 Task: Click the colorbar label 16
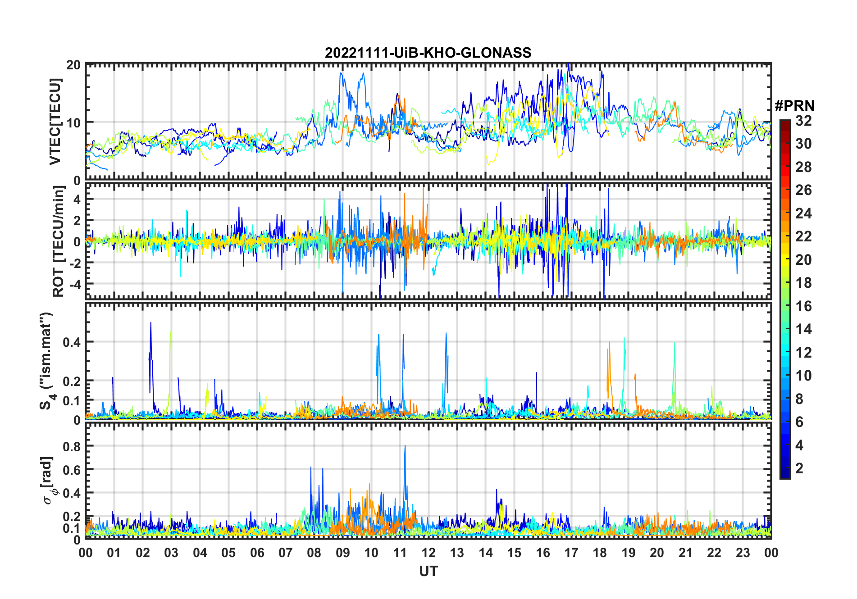pyautogui.click(x=803, y=306)
